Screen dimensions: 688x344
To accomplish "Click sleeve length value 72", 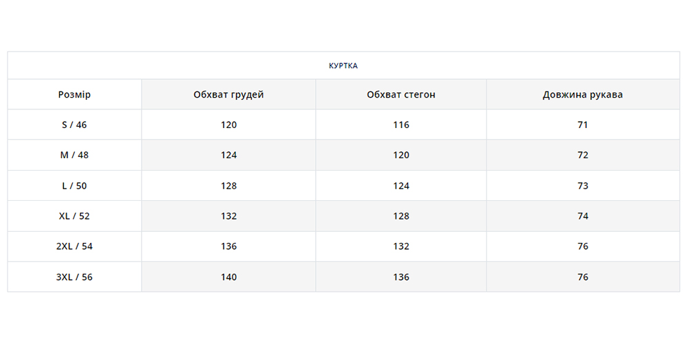I will [x=583, y=155].
